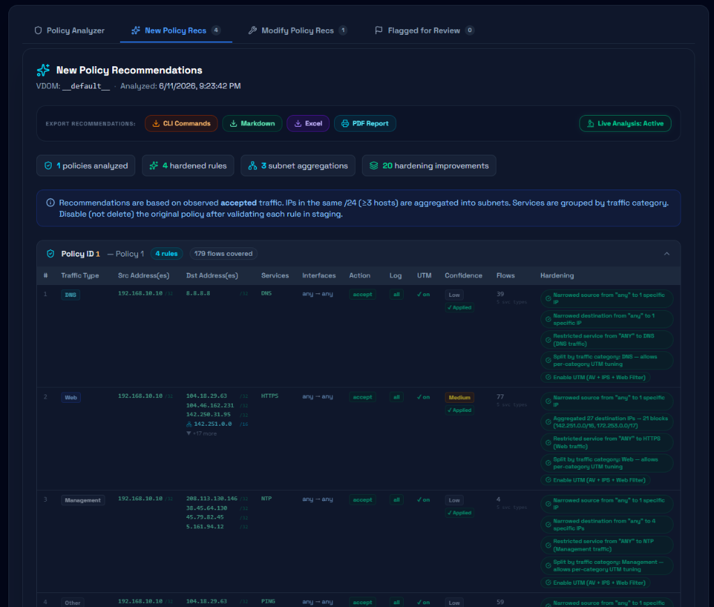Click the sparkle icon on New Policy Recs tab
This screenshot has height=607, width=714.
[x=136, y=31]
